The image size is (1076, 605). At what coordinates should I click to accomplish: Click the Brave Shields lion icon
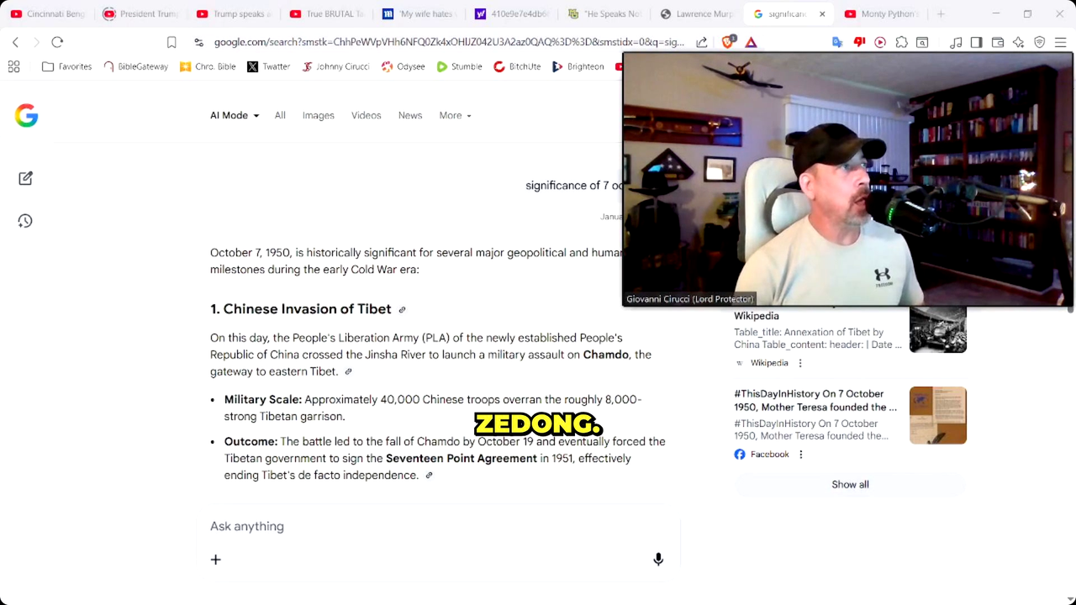[x=728, y=42]
